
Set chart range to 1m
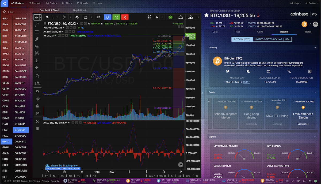pos(70,176)
